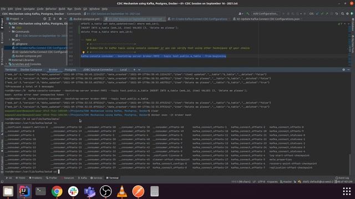Switch to Docker Compose terminal tab
Image resolution: width=355 pixels, height=199 pixels.
(x=31, y=70)
